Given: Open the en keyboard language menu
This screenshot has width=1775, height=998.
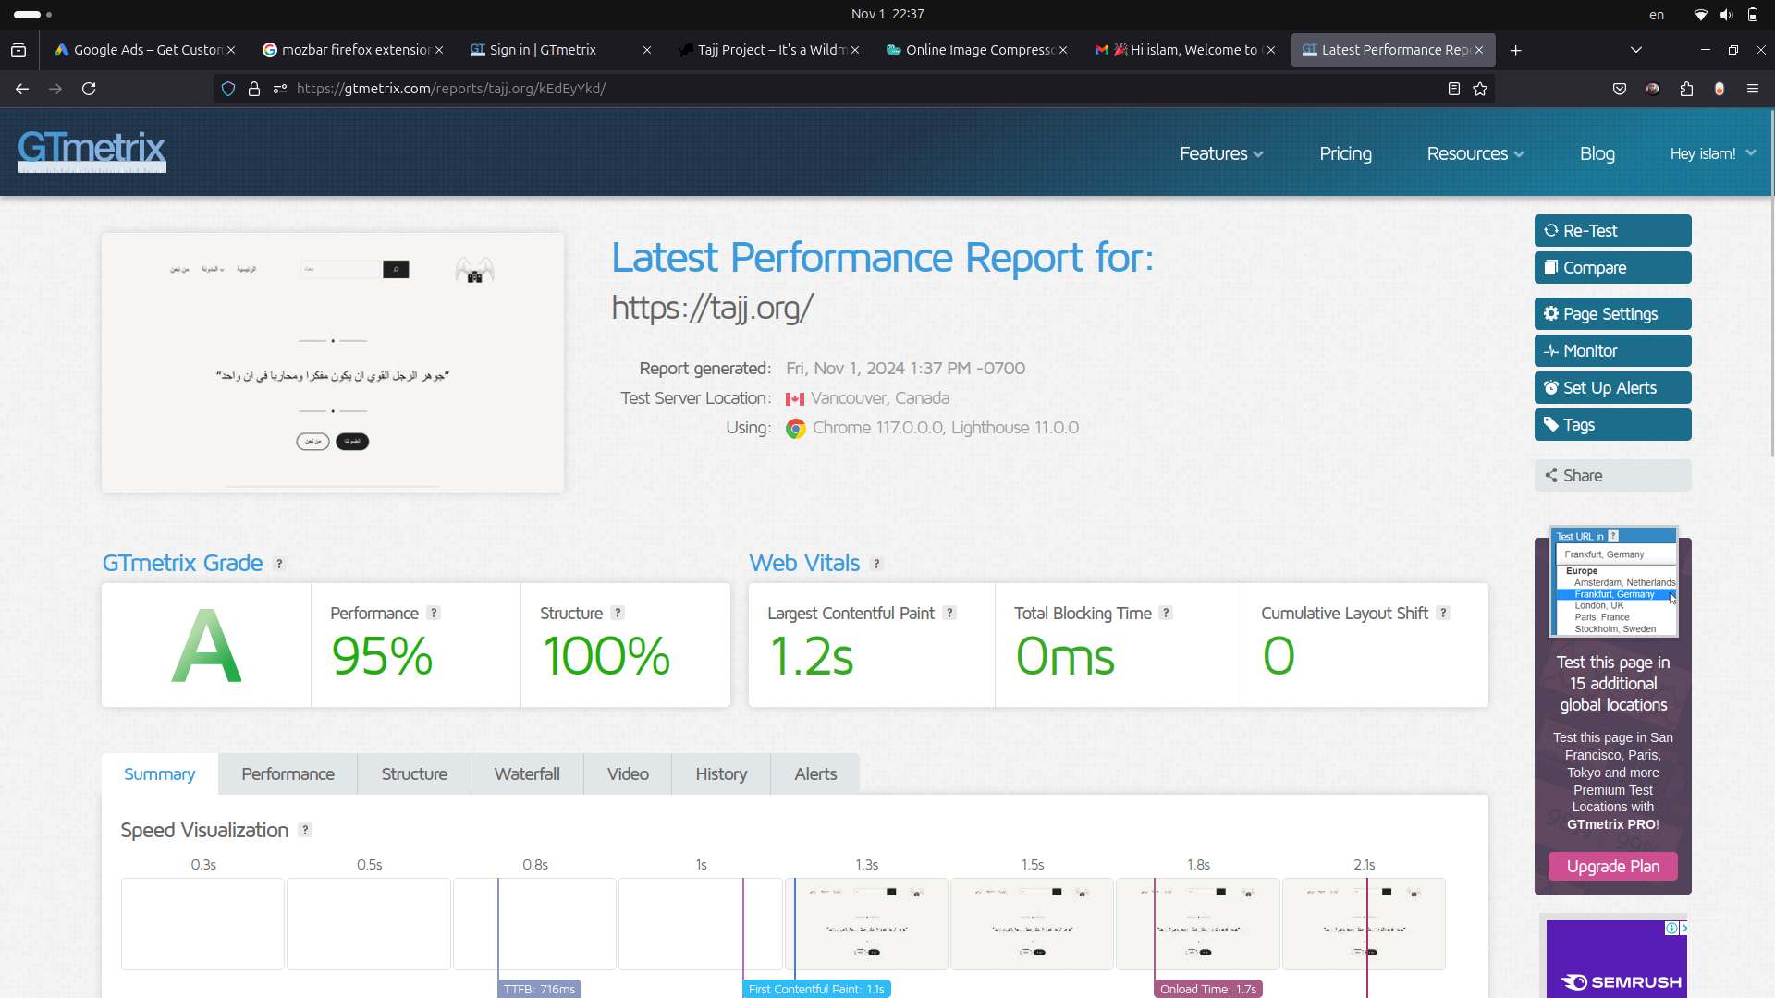Looking at the screenshot, I should coord(1657,14).
